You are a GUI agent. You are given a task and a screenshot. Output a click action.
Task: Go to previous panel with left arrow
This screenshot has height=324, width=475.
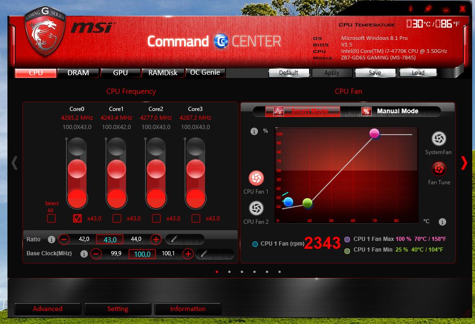14,163
